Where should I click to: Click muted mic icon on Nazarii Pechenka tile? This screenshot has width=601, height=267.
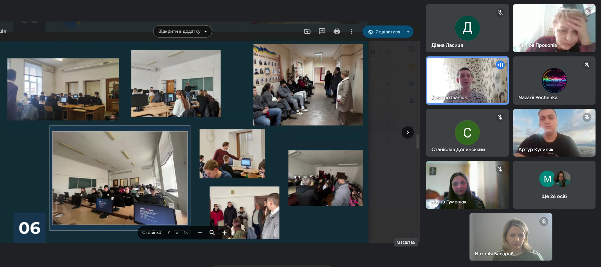click(587, 65)
